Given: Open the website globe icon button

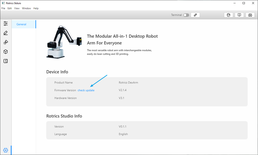Looking at the screenshot, I should 229,15.
